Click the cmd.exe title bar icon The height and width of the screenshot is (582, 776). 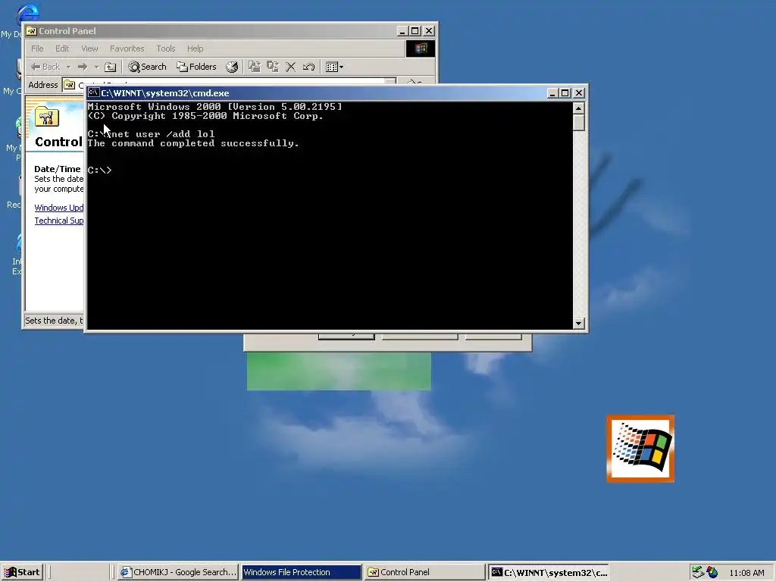[93, 92]
